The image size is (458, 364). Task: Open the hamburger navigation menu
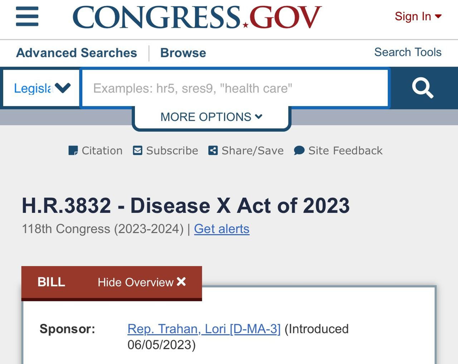coord(27,16)
